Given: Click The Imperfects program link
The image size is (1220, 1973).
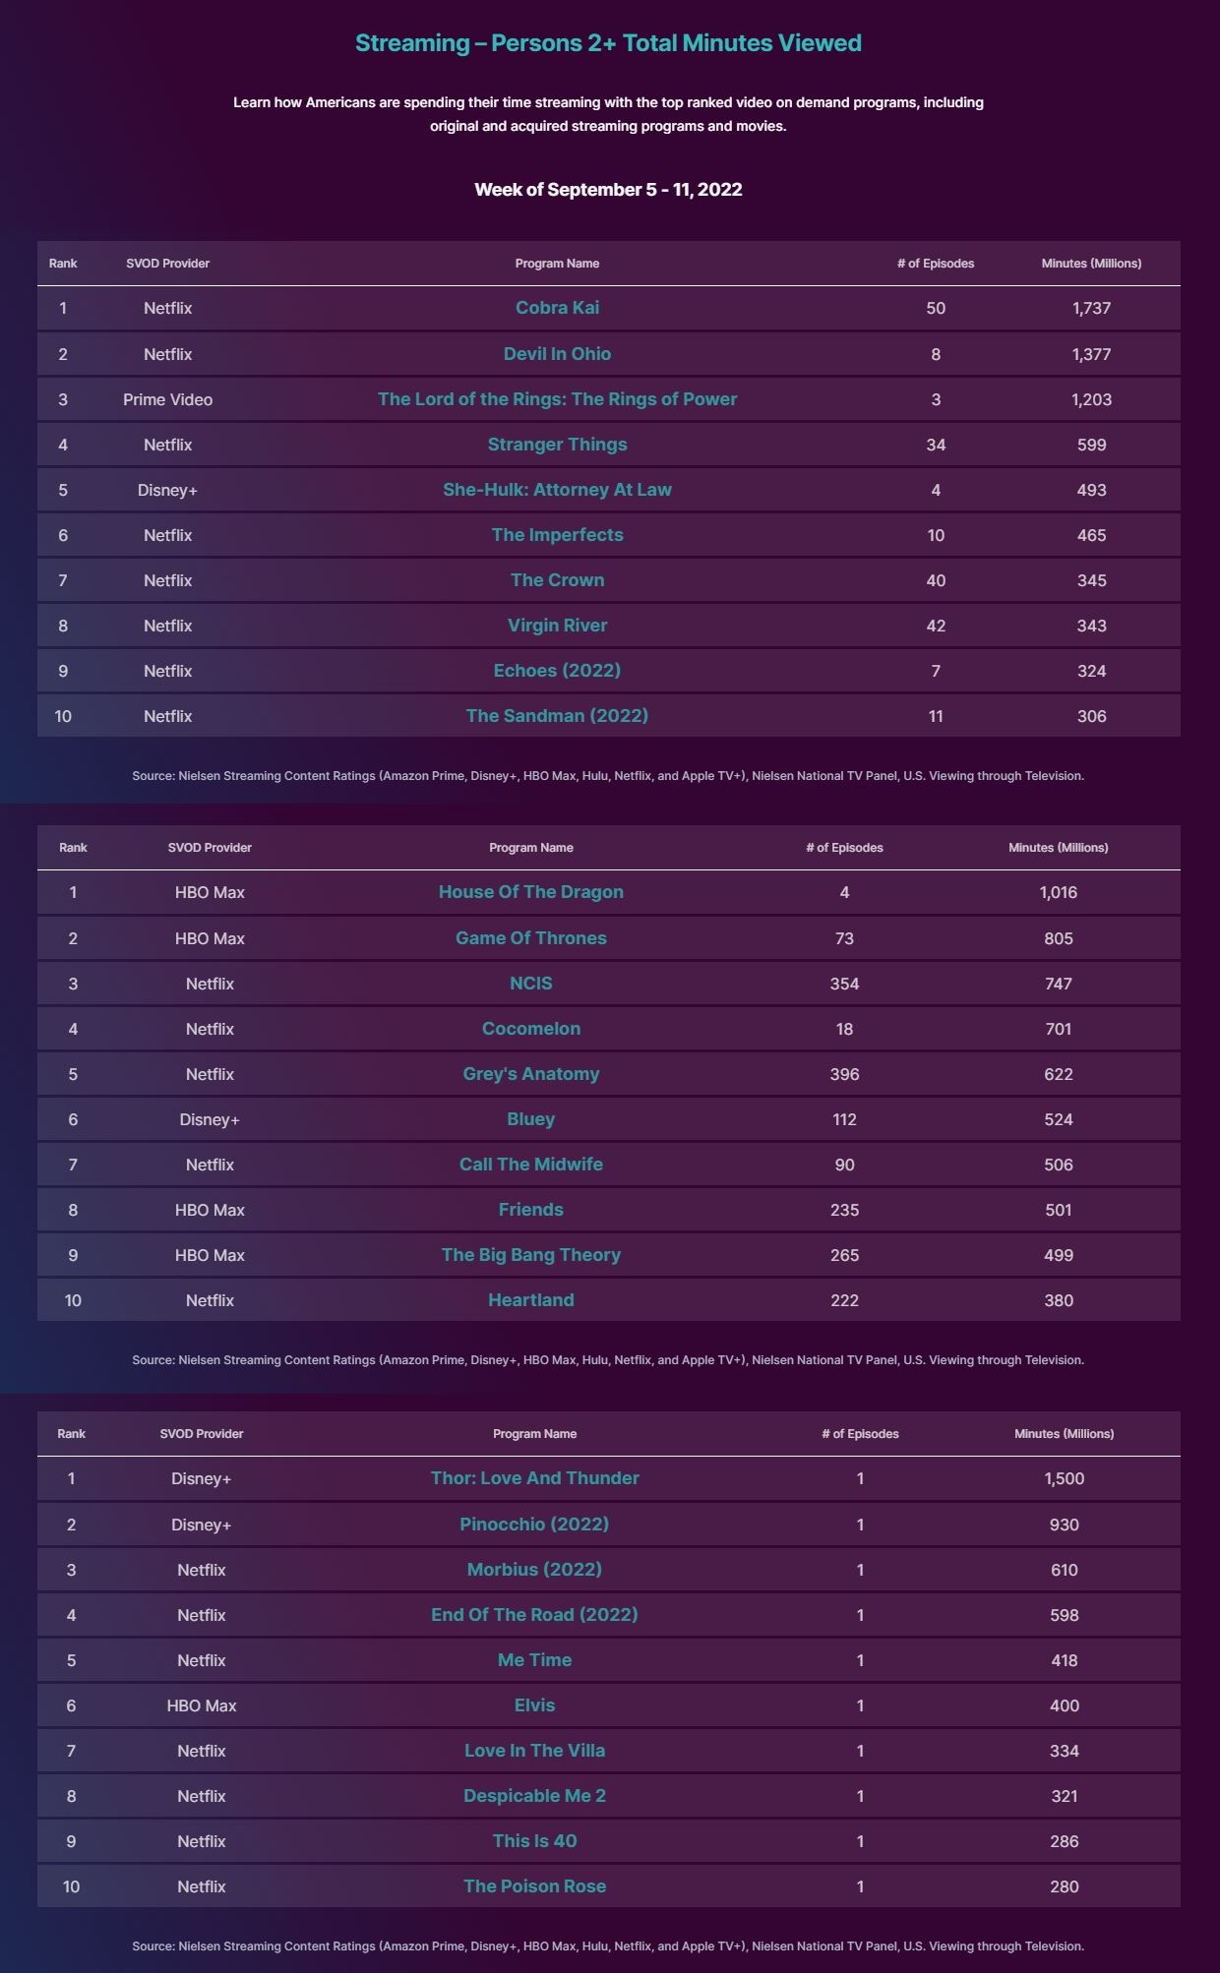Looking at the screenshot, I should point(557,535).
